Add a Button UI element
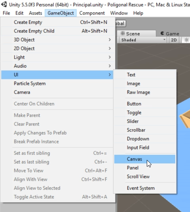The width and height of the screenshot is (190, 212). click(x=145, y=104)
